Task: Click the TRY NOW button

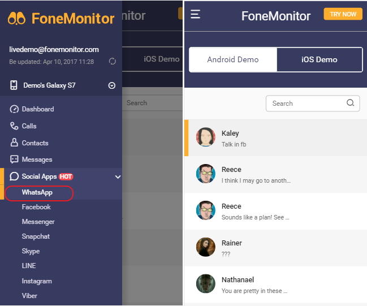Action: [x=343, y=14]
